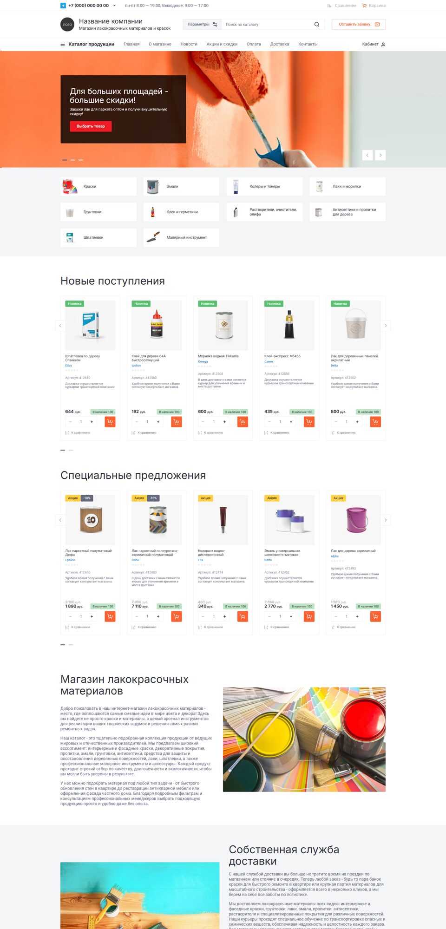Open the Параметры search filter dropdown

pyautogui.click(x=202, y=25)
